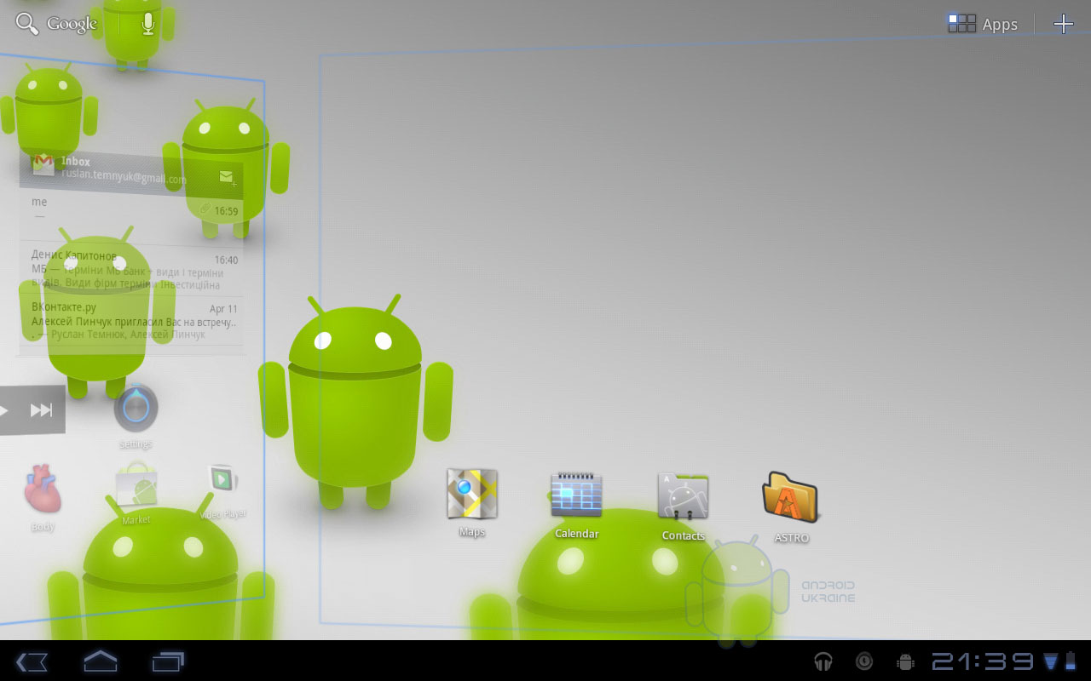Image resolution: width=1091 pixels, height=681 pixels.
Task: Launch ASTRO file manager
Action: pyautogui.click(x=791, y=507)
